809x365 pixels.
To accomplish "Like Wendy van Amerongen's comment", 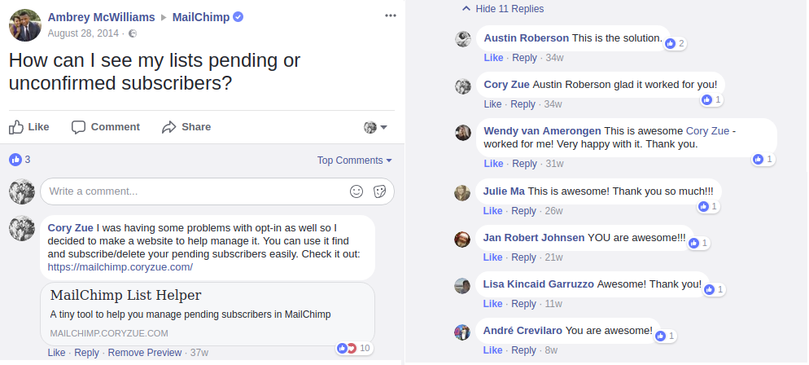I will click(493, 164).
